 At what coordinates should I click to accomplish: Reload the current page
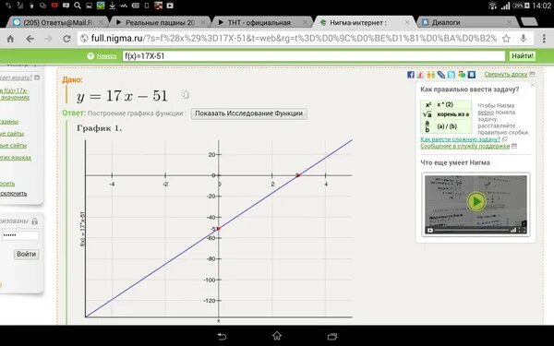click(x=66, y=39)
